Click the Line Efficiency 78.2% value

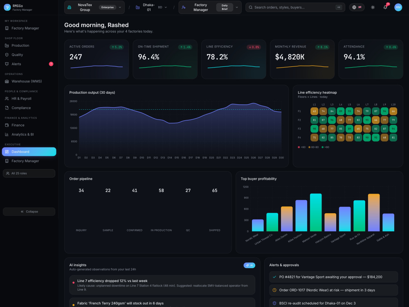[x=217, y=57]
